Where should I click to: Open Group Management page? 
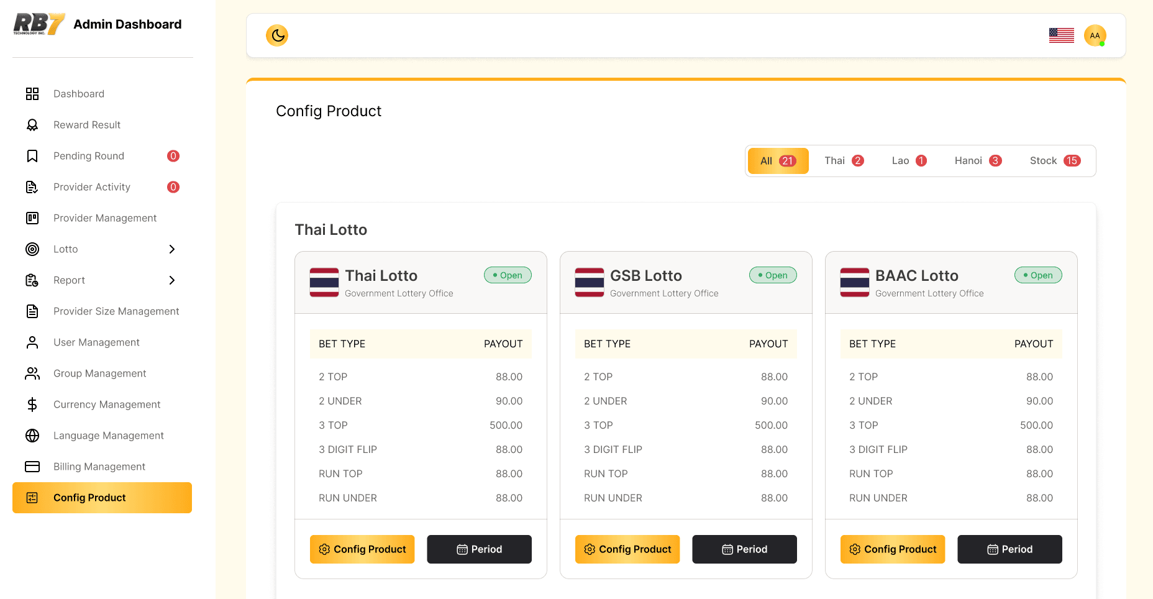pos(102,373)
